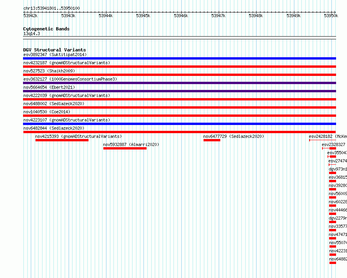Open variant label nsv5664654 (Ebert2021)
The width and height of the screenshot is (347, 278).
tap(49, 87)
